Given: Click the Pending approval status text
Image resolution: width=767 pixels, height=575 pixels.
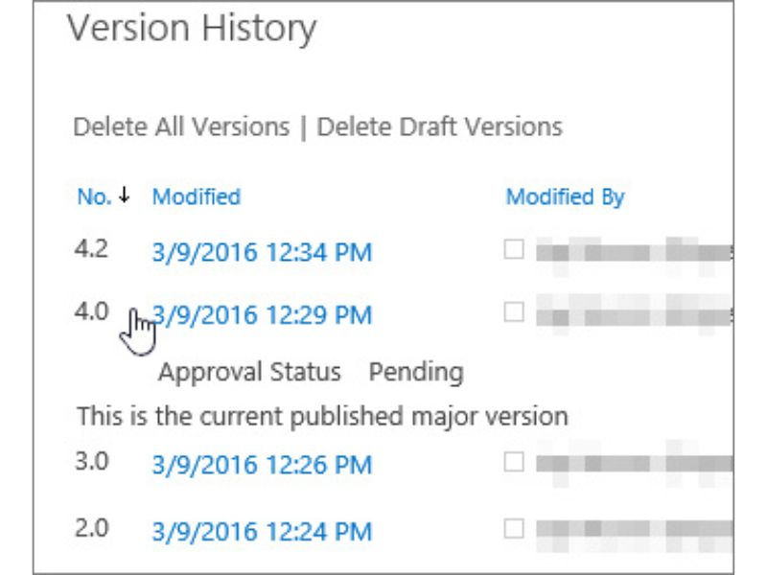Looking at the screenshot, I should click(x=416, y=372).
